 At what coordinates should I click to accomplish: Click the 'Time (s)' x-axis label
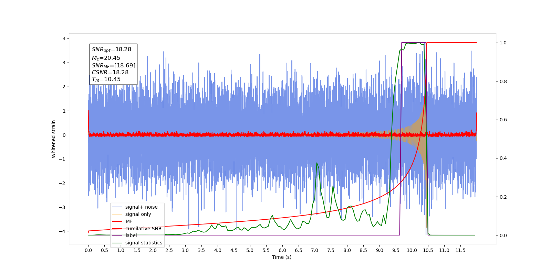click(x=282, y=257)
